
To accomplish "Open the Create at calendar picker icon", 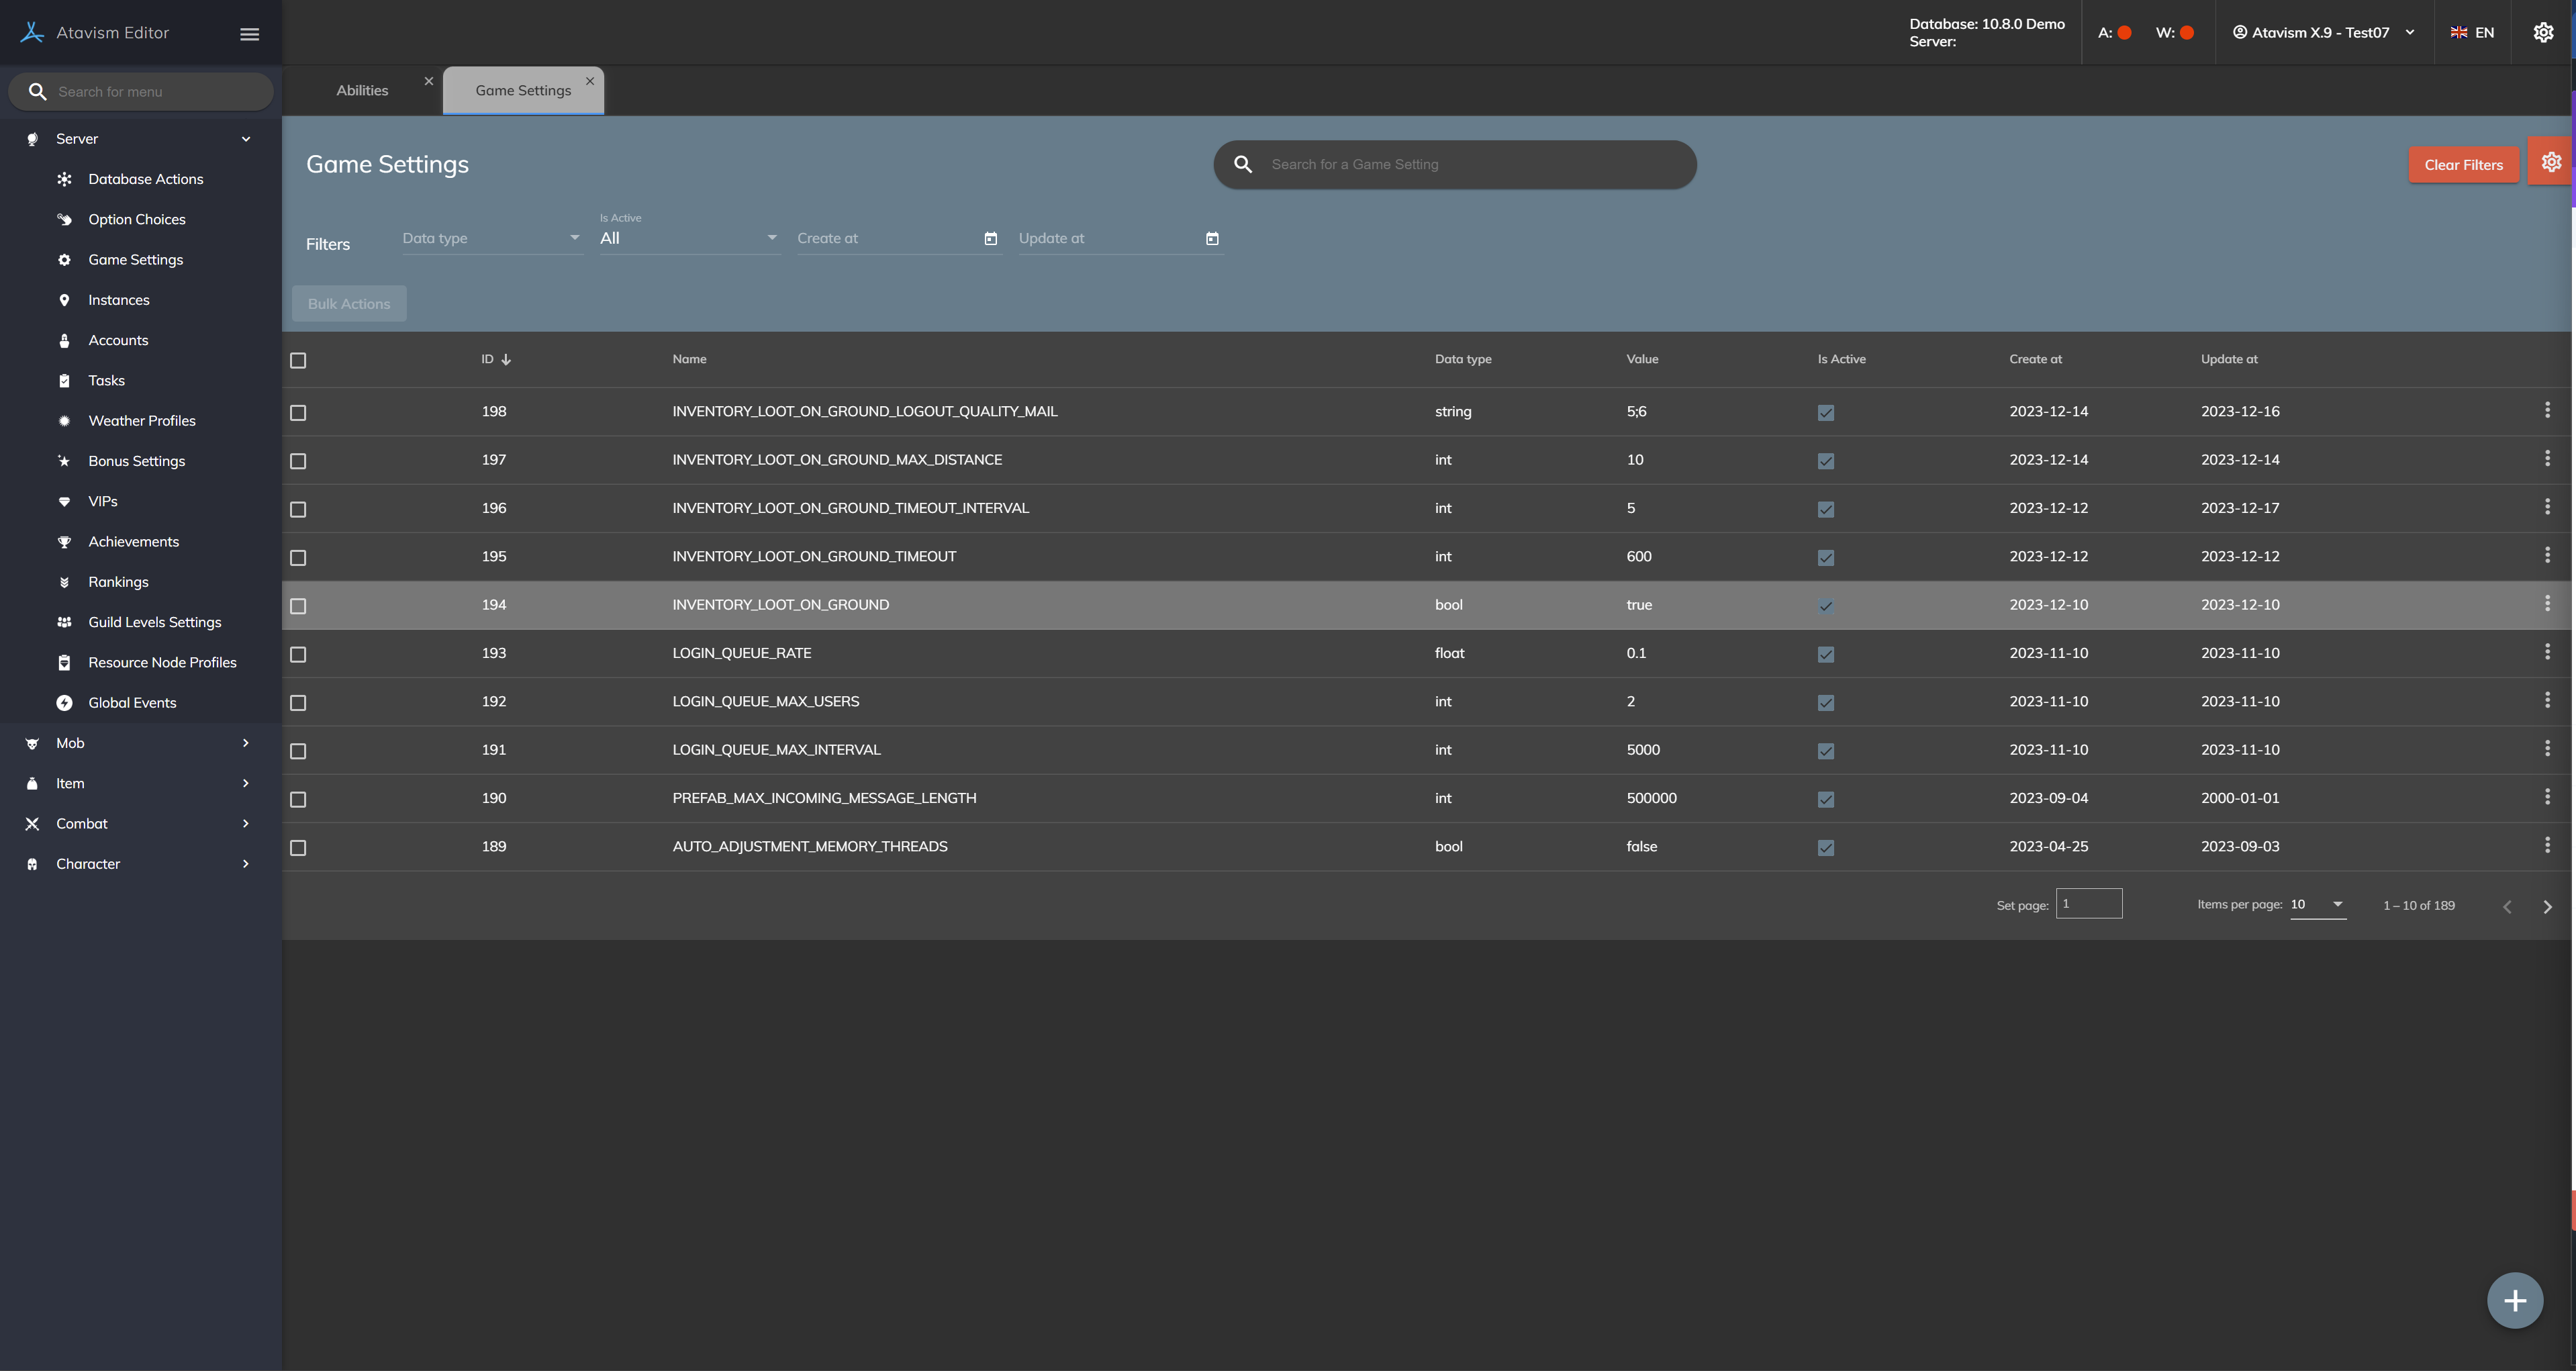I will pos(990,239).
